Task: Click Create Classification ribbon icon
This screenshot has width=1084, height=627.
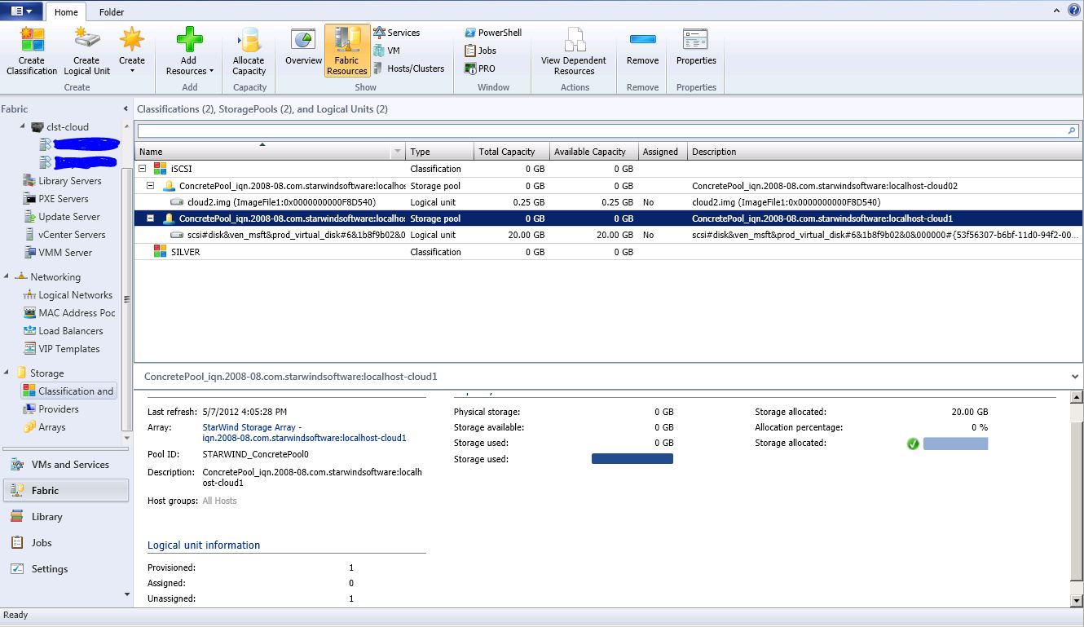Action: point(32,51)
